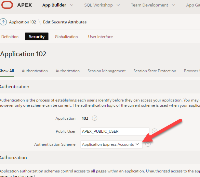Expand the SQL Workshop menu chevron
Screen dimensions: 200x177
118,5
